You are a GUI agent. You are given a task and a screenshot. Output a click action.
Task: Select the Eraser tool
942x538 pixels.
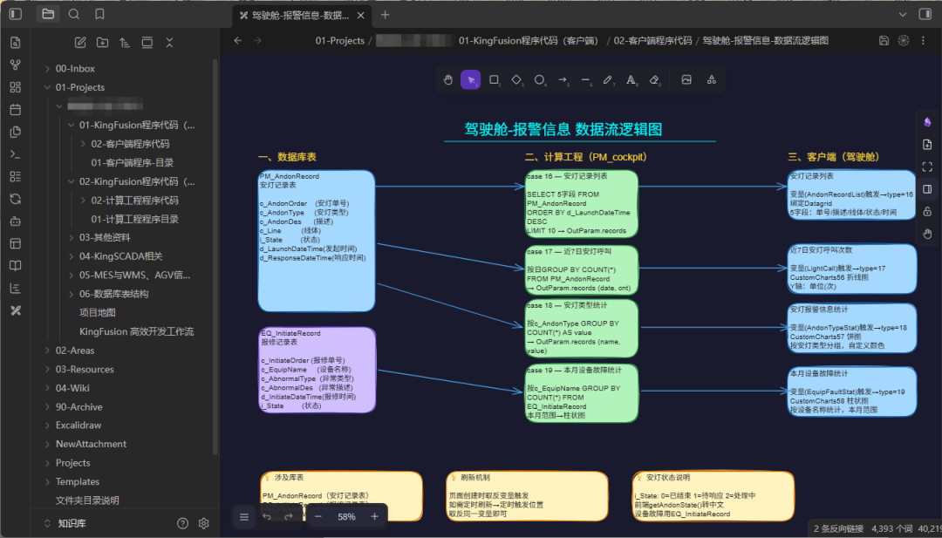click(x=655, y=80)
